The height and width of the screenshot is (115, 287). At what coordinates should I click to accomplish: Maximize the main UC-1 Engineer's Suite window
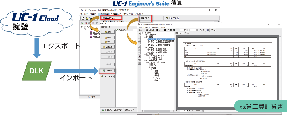coord(208,10)
